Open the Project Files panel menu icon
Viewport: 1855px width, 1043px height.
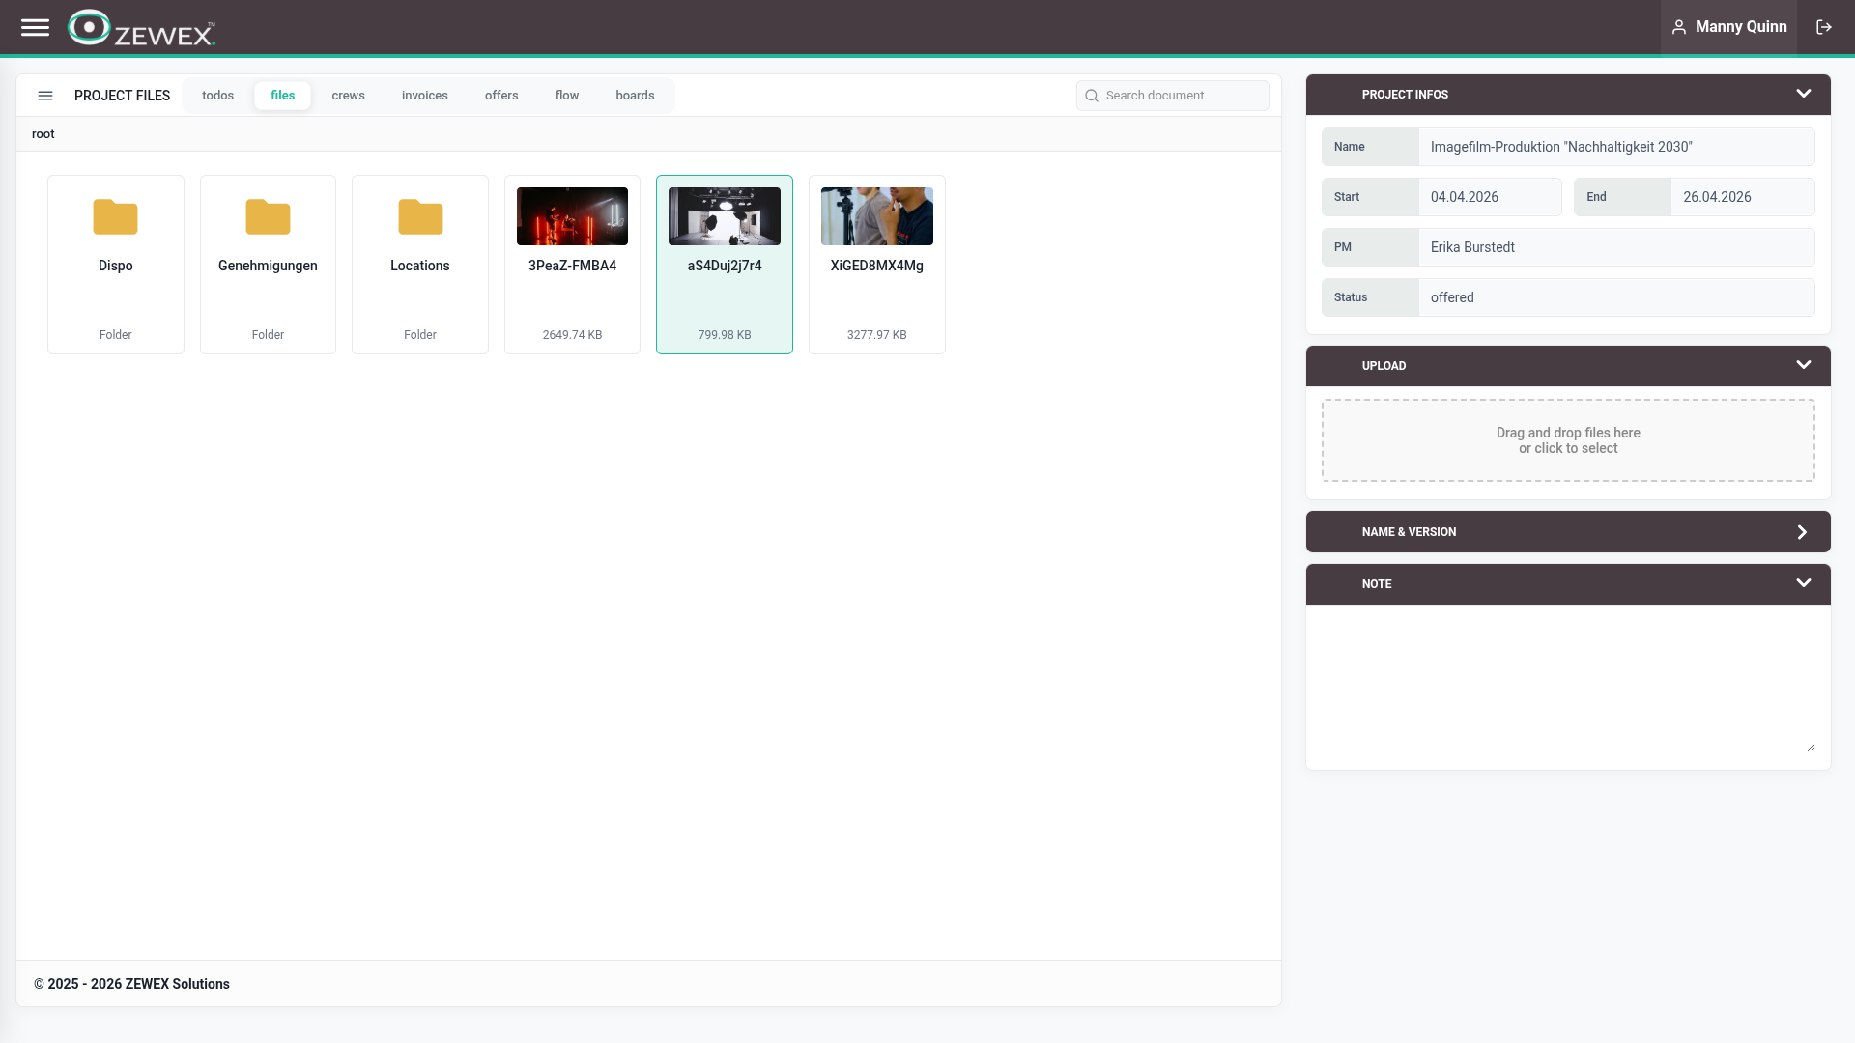click(x=45, y=96)
